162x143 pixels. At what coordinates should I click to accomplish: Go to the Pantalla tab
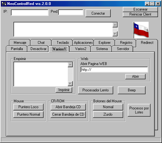17,49
